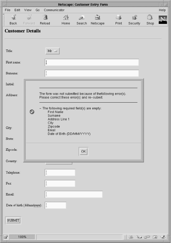Click status bar padlock security icon

(x=6, y=237)
